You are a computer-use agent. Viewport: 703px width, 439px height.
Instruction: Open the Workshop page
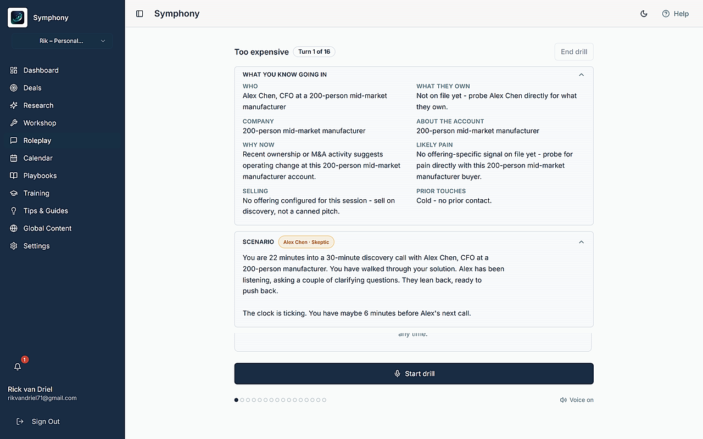point(63,123)
